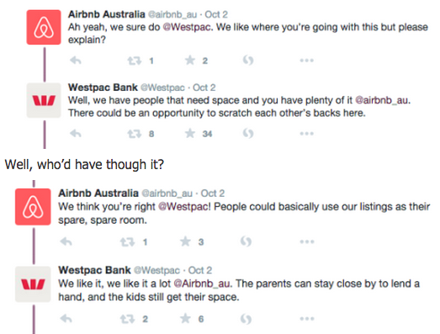Open the Westpac avatar on the last tweet
Viewport: 440px width, 334px height.
(33, 284)
